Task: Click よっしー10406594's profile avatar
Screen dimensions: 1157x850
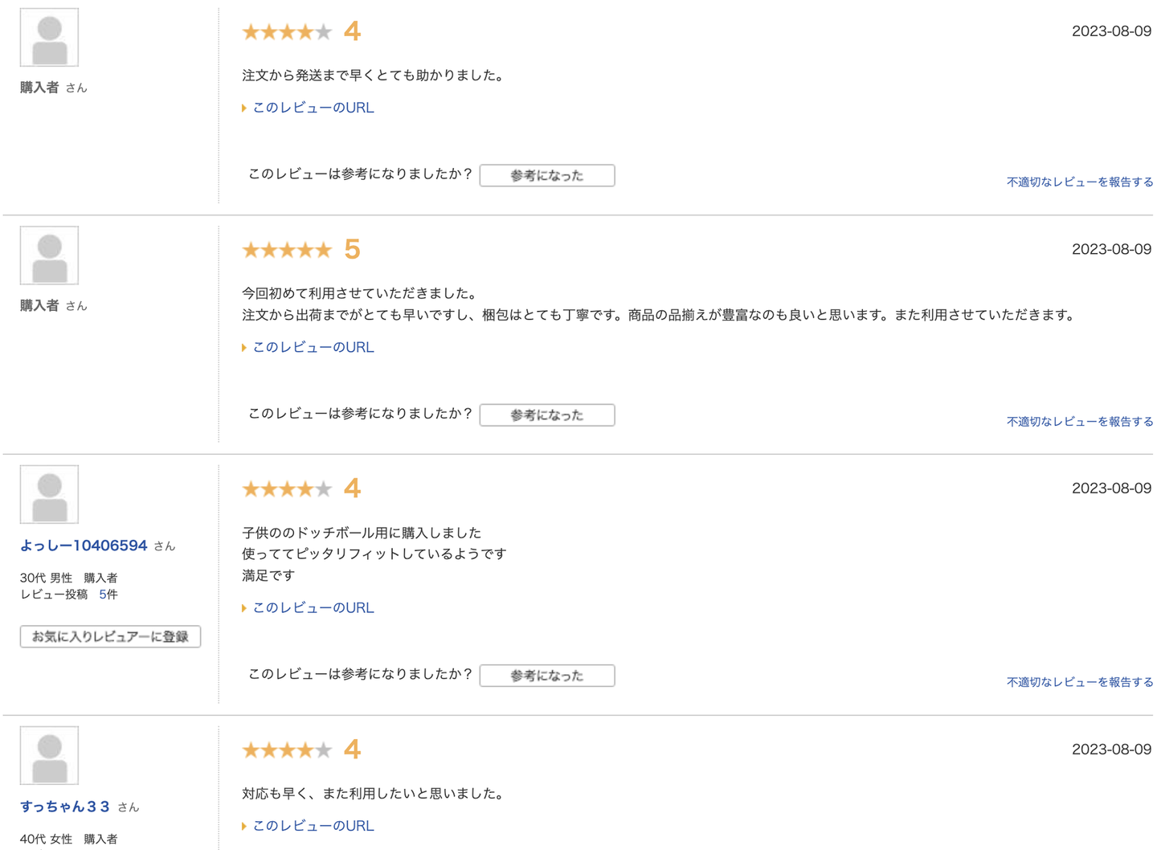Action: 49,494
